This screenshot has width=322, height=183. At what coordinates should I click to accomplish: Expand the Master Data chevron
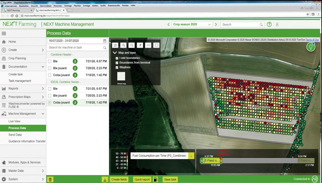click(43, 171)
